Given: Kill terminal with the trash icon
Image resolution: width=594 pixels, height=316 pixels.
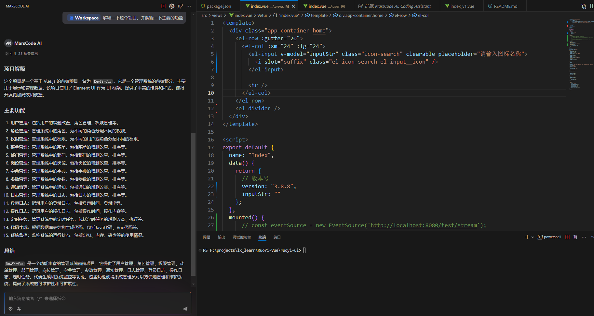Looking at the screenshot, I should 575,237.
